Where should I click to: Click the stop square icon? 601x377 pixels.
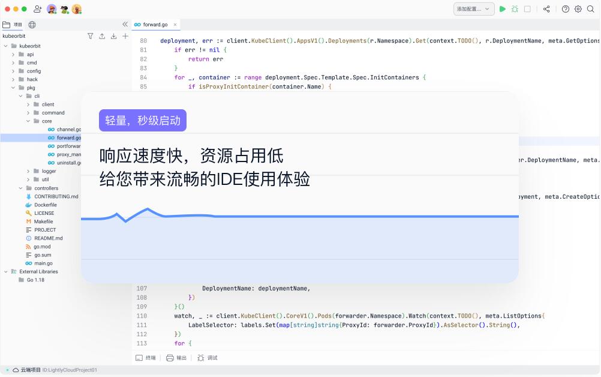[527, 9]
